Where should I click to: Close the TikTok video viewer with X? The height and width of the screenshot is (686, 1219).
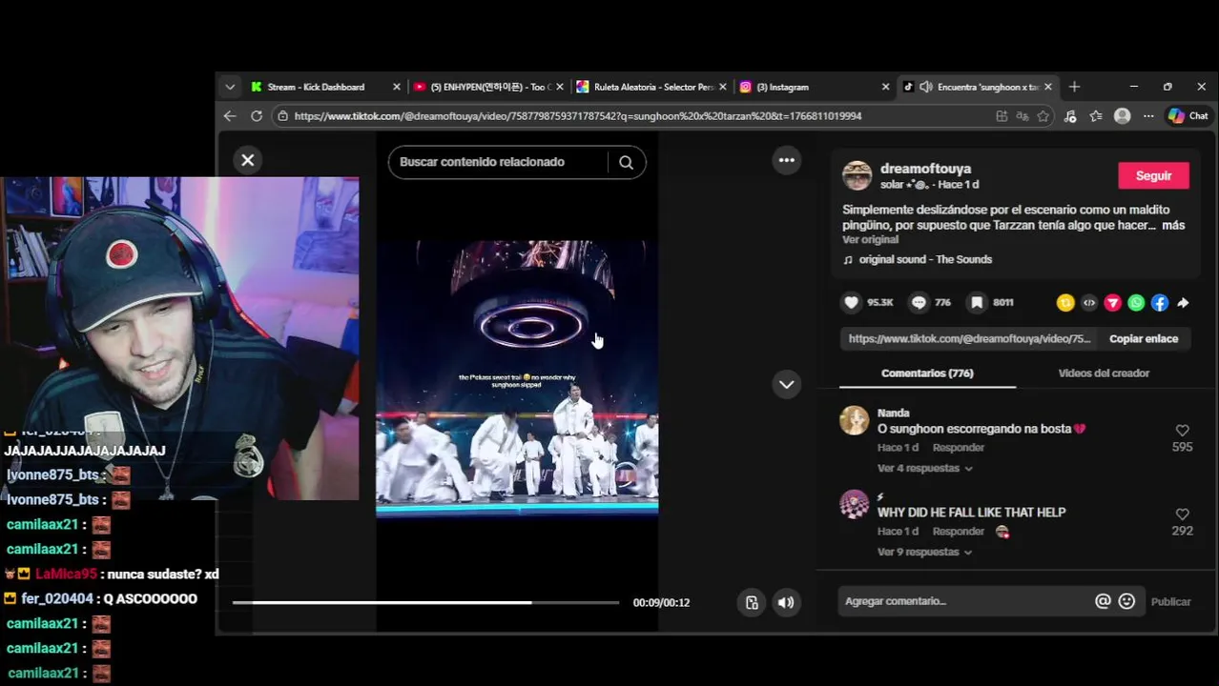[248, 160]
